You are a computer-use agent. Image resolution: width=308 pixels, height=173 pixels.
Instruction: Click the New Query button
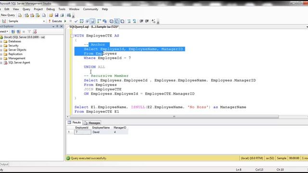(x=8, y=15)
